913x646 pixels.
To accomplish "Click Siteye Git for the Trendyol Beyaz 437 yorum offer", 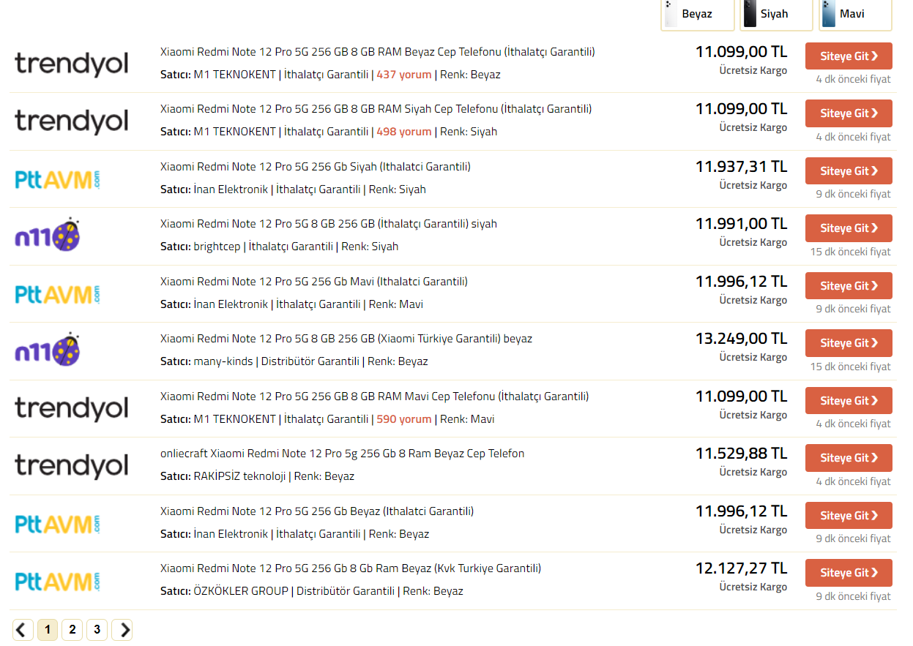I will 849,56.
